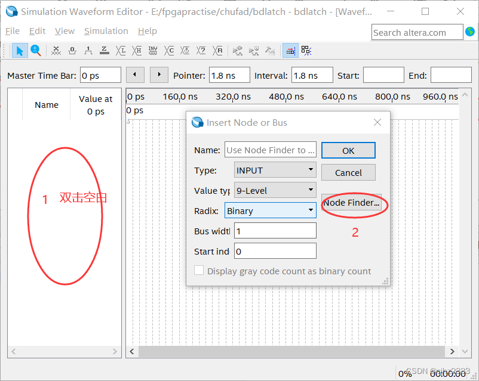Select the arrow Selection tool
The width and height of the screenshot is (479, 381).
point(20,51)
